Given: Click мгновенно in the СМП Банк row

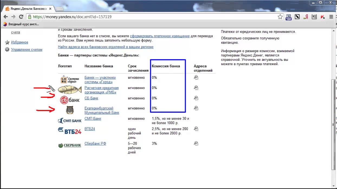Looking at the screenshot, I should coord(136,119).
